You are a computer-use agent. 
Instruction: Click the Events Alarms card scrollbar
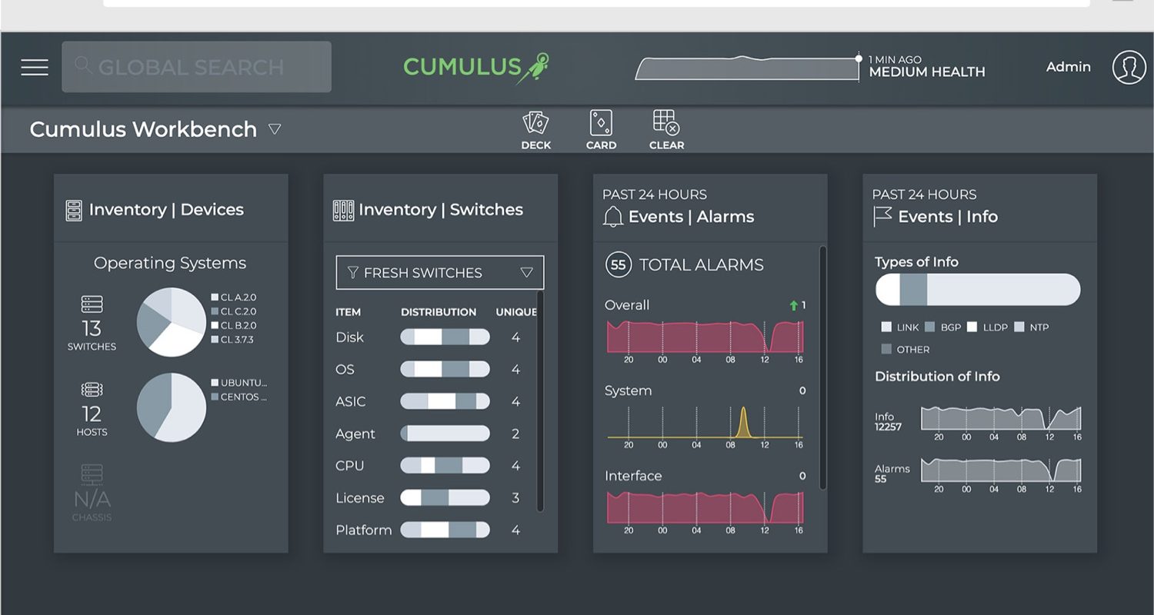(823, 367)
